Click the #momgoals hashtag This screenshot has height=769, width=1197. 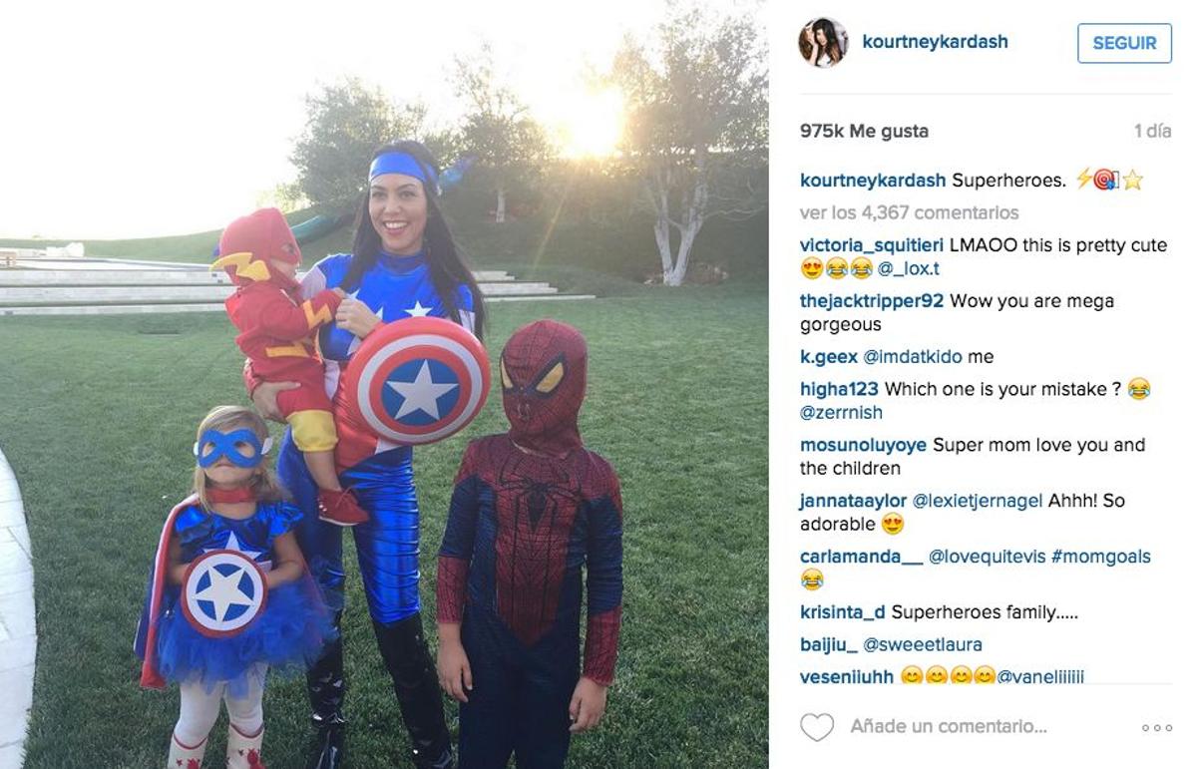1100,557
